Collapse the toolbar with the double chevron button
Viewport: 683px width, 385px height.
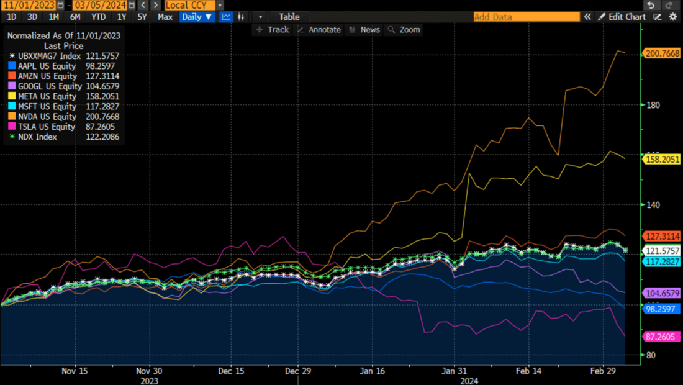coord(588,17)
